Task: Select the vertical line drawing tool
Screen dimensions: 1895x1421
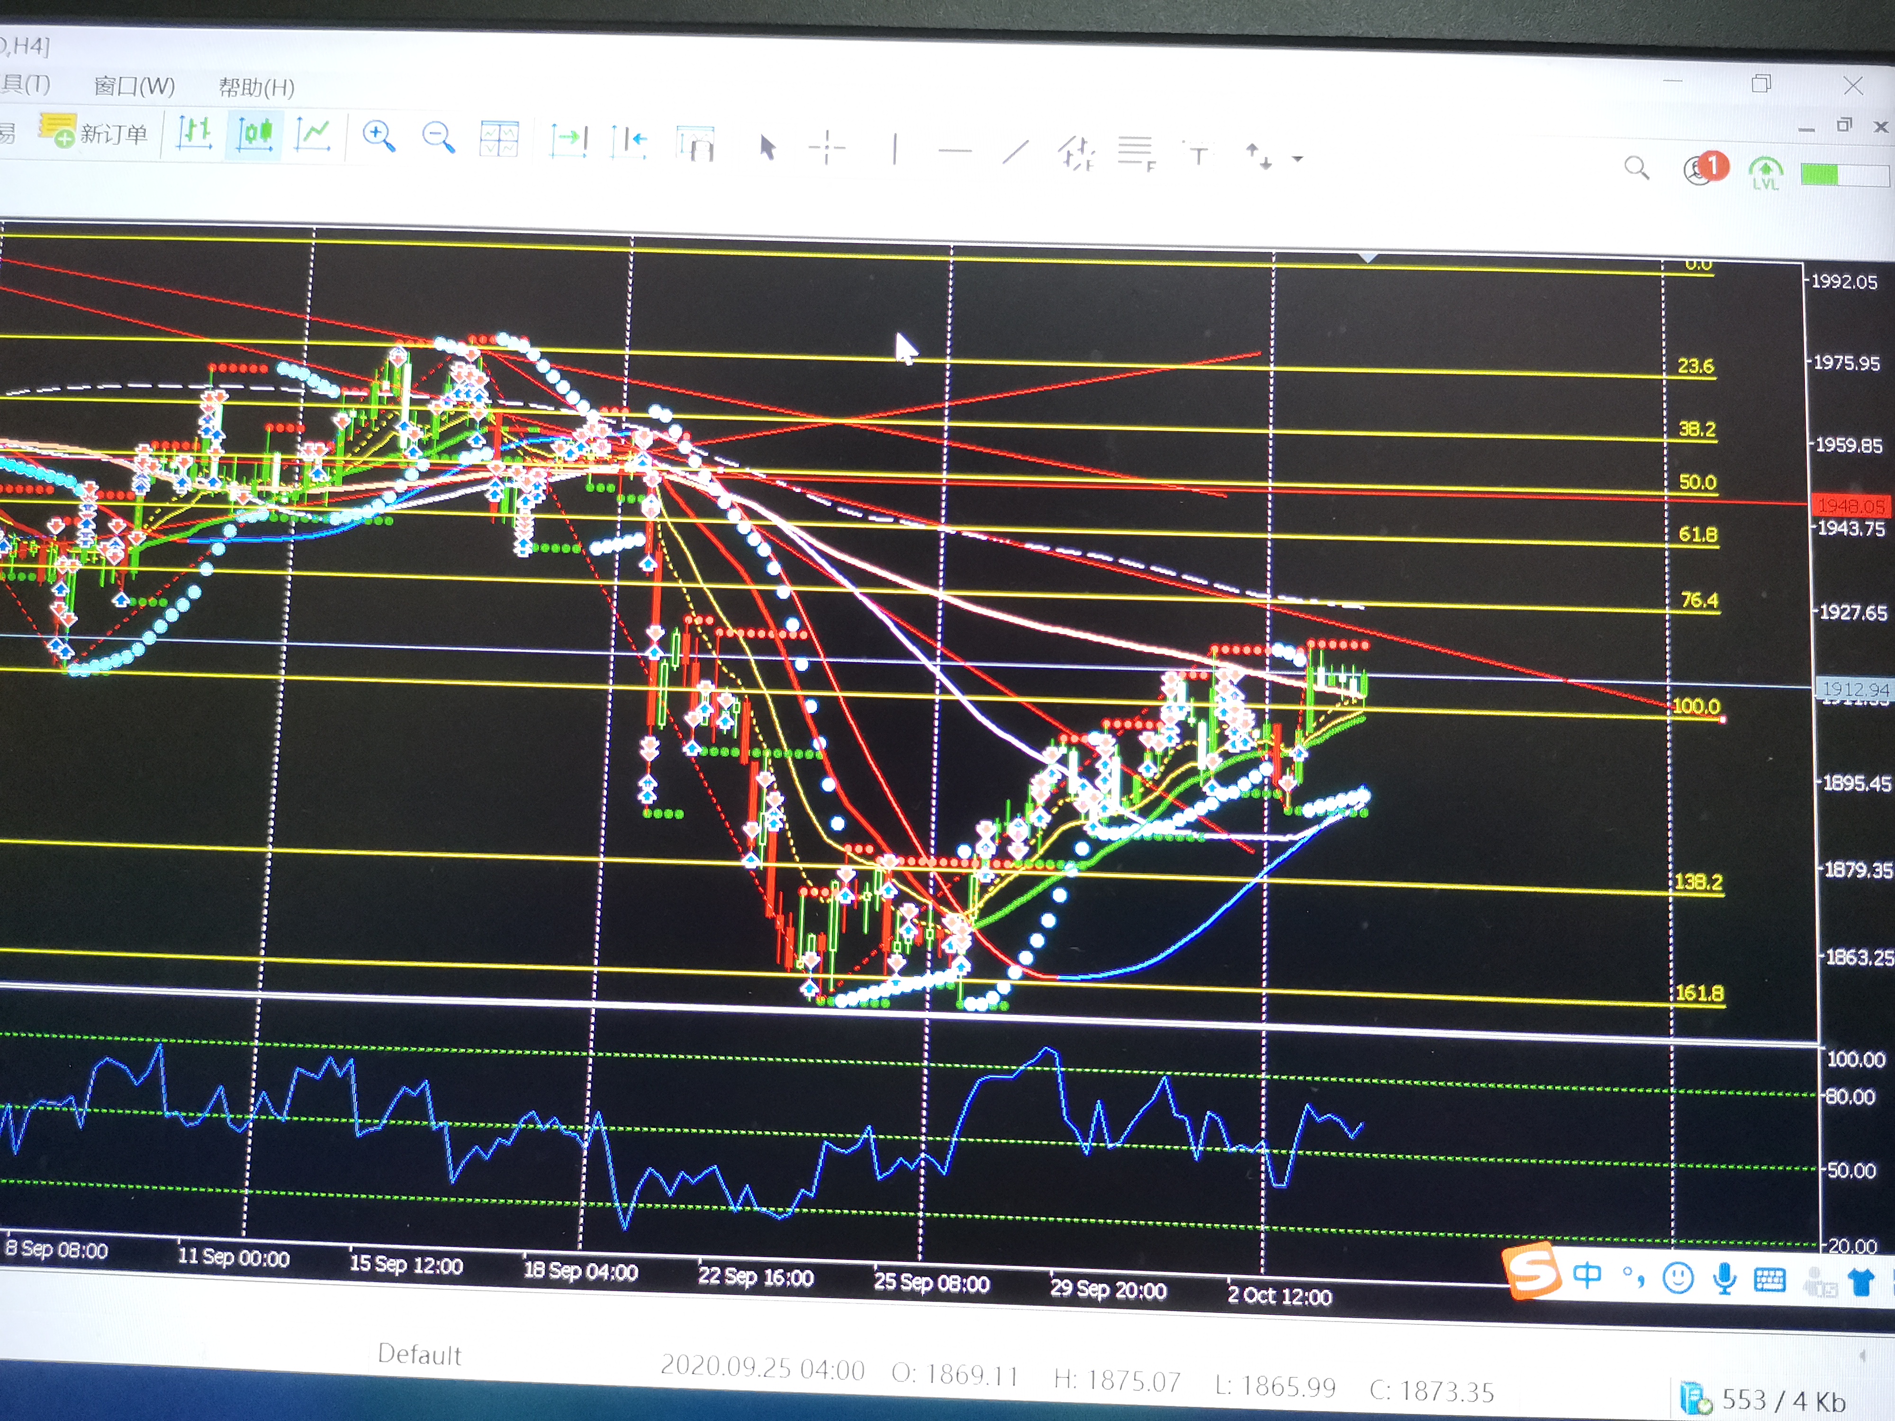Action: click(x=894, y=149)
